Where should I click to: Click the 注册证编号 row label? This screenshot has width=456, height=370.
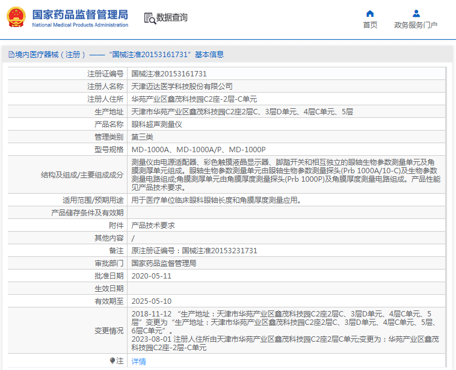[x=105, y=74]
